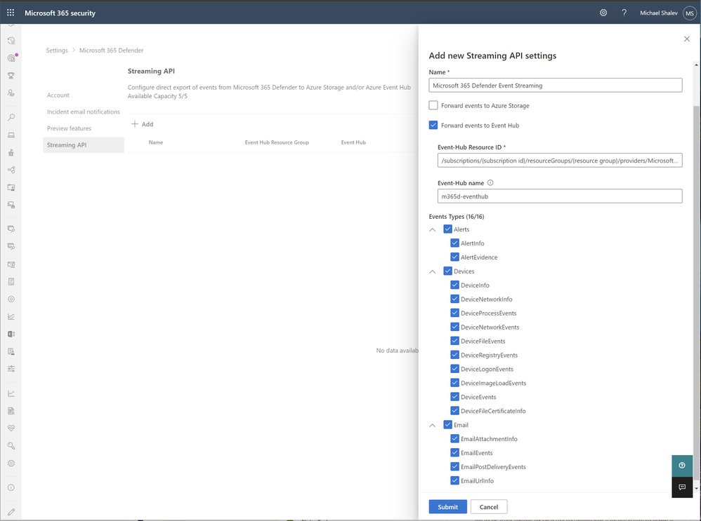Open the Email envelope icon in sidebar

pos(11,264)
